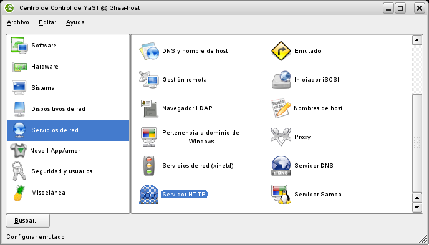Select the Dispositivos de red icon
This screenshot has width=429, height=245.
(20, 109)
